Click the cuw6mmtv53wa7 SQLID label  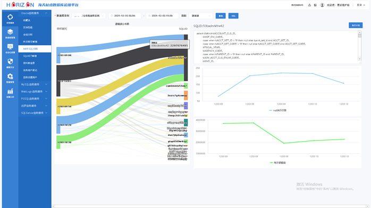[176, 86]
